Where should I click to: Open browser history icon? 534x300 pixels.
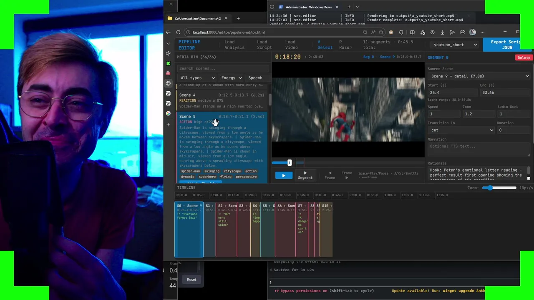pos(433,32)
